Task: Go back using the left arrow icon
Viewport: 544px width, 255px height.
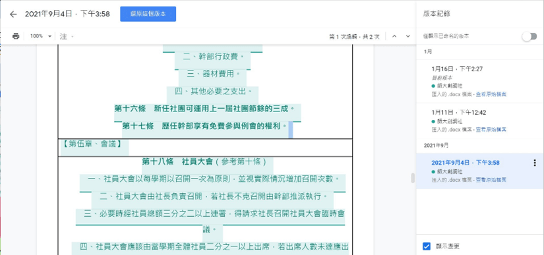Action: tap(13, 14)
